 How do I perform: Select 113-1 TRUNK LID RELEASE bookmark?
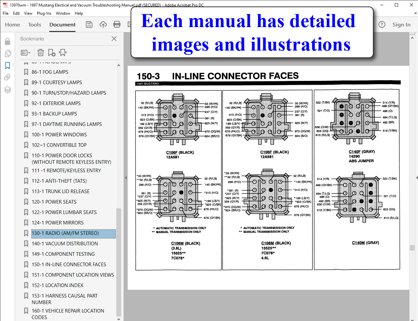60,191
